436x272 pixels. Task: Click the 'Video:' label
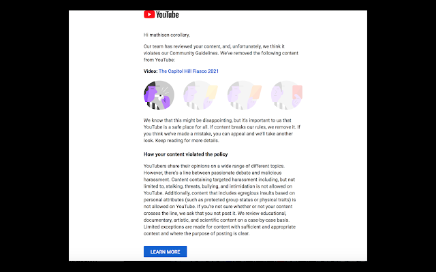(151, 71)
